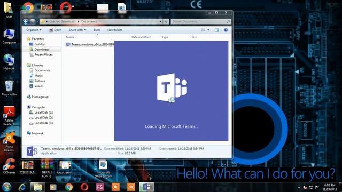Click 'Documents' in the address breadcrumb
The height and width of the screenshot is (192, 342).
coord(89,21)
